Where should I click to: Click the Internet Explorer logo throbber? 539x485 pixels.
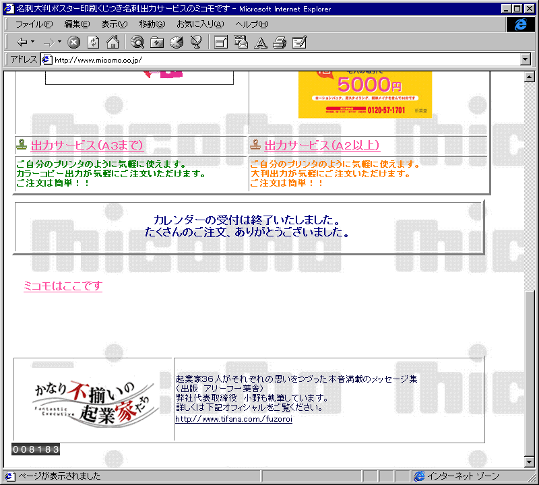[520, 24]
